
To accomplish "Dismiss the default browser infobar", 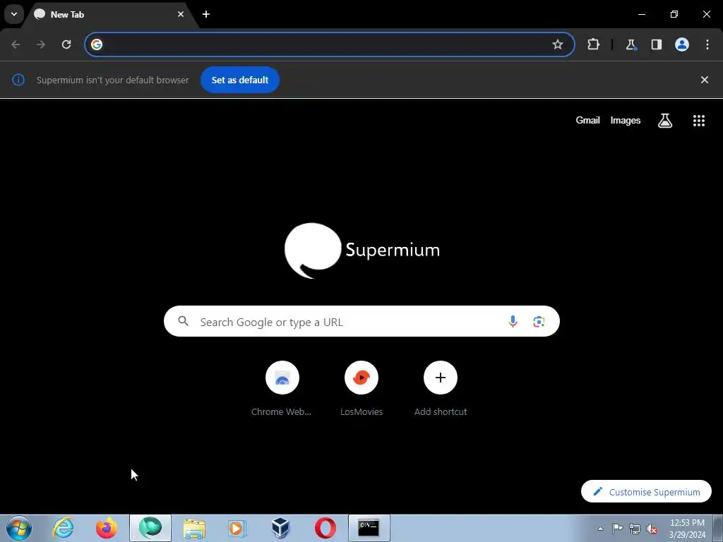I will click(x=704, y=80).
